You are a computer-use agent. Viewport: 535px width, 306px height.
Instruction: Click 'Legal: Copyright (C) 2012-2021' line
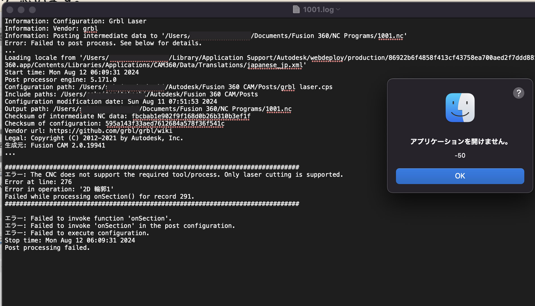94,138
